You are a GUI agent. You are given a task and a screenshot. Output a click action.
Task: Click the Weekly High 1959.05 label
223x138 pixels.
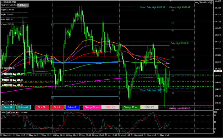tap(179, 7)
